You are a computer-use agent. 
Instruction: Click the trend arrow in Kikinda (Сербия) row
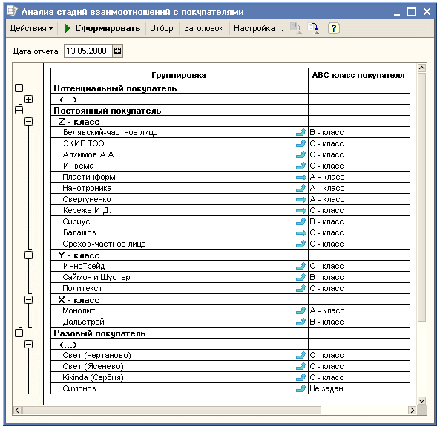[x=301, y=377]
